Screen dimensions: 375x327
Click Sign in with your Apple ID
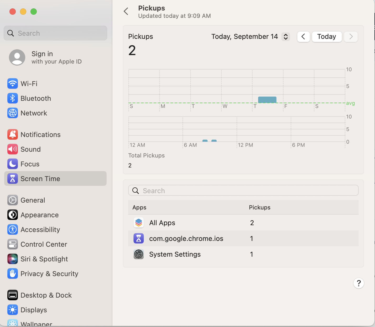pos(45,57)
